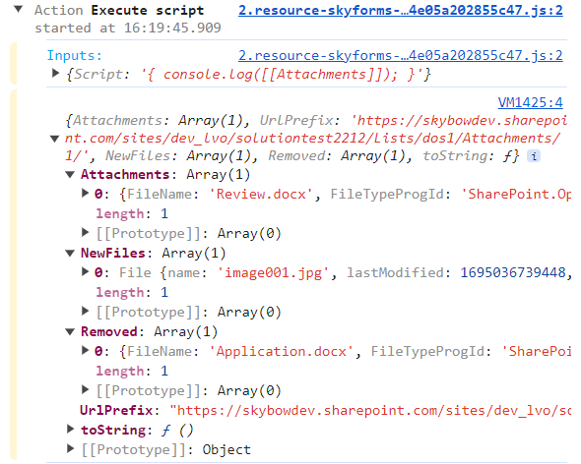The width and height of the screenshot is (581, 464).
Task: Expand the Prototype Object node
Action: [70, 448]
